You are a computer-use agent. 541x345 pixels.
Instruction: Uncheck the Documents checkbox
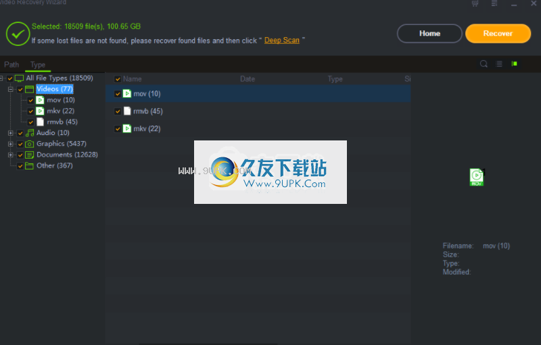coord(20,155)
